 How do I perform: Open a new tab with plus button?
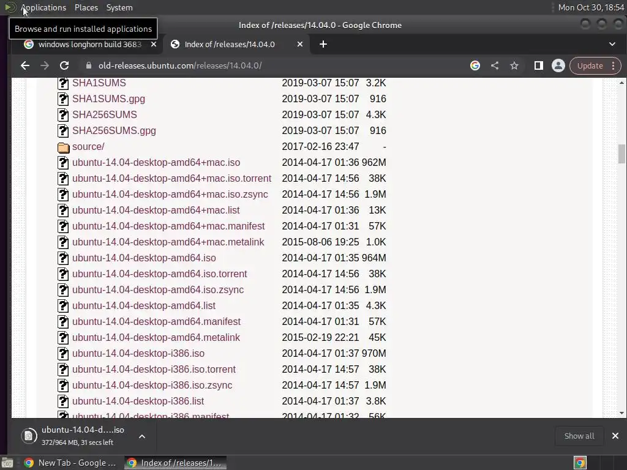coord(323,44)
